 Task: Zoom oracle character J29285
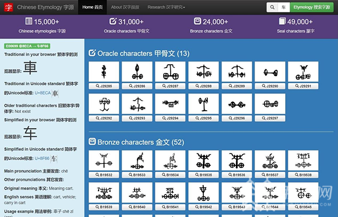(104, 86)
